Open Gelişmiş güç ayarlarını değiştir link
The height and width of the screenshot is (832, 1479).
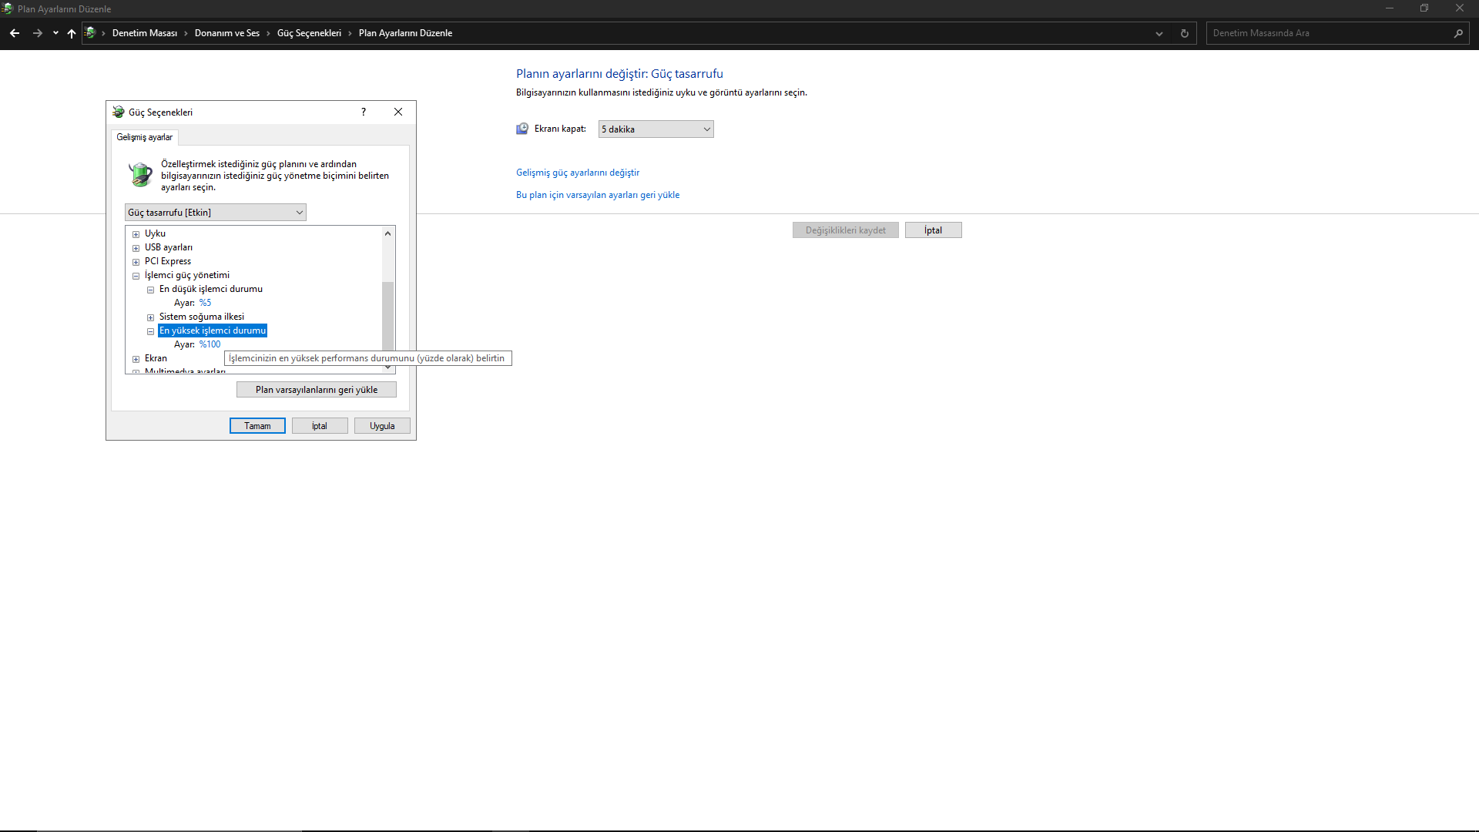coord(577,173)
